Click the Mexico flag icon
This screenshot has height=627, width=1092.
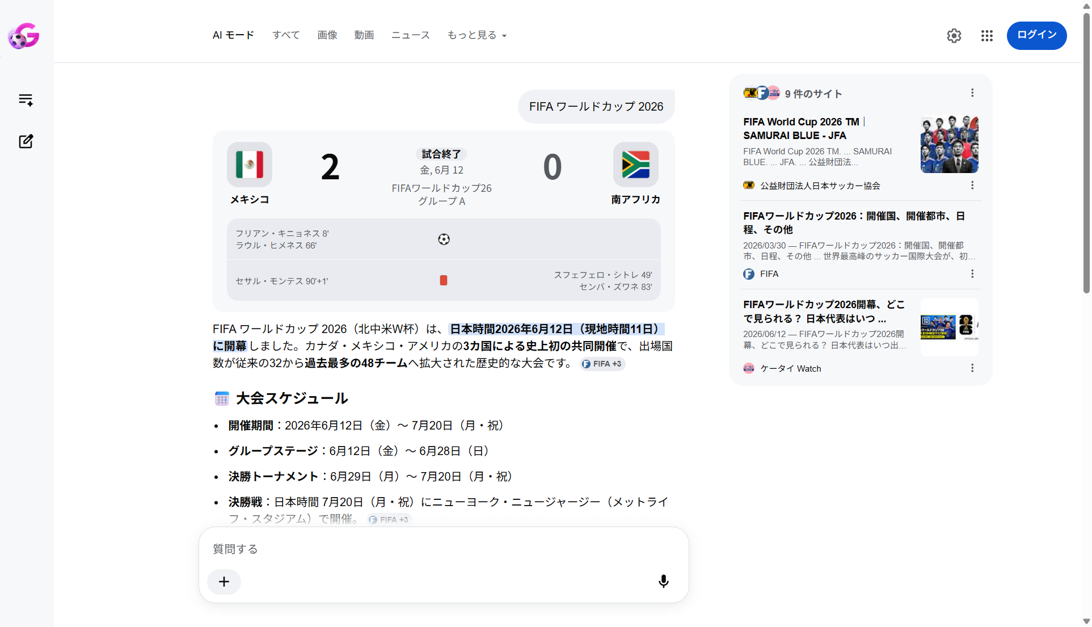tap(250, 165)
